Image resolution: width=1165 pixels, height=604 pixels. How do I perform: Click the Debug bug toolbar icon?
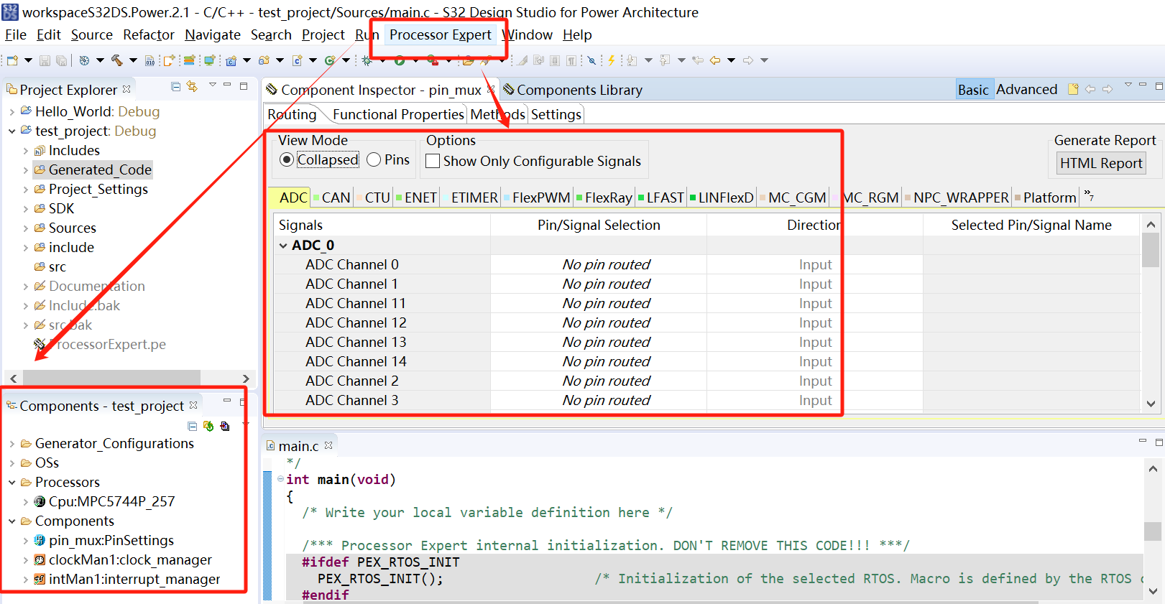point(367,60)
